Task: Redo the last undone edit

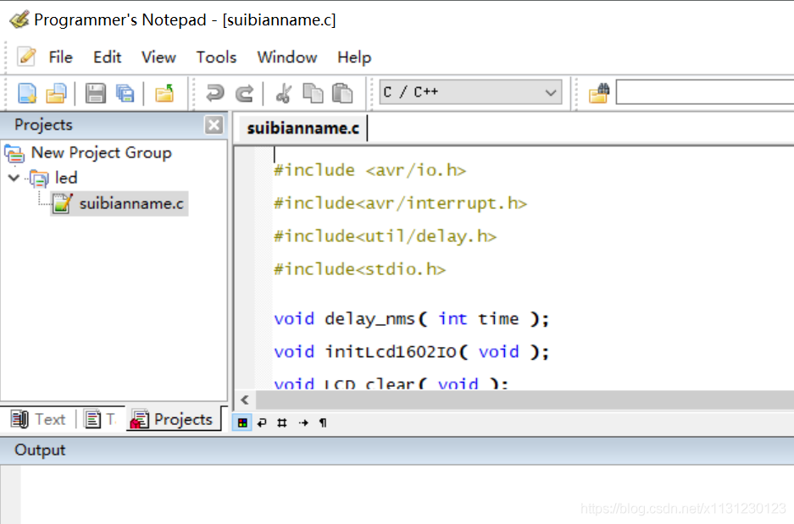Action: (x=245, y=94)
